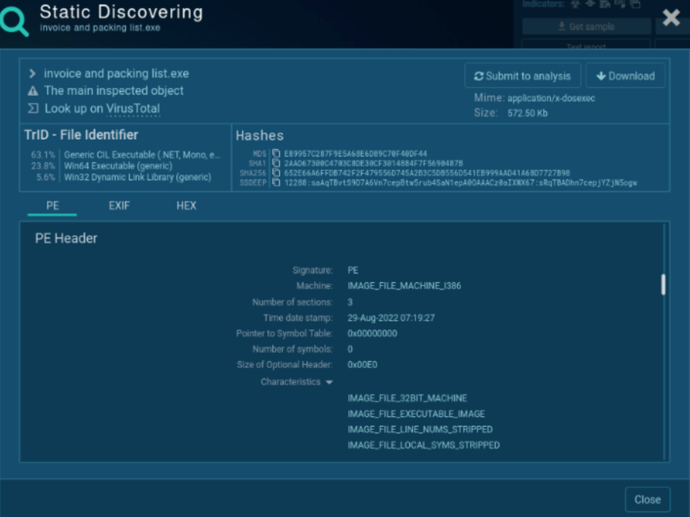Screen dimensions: 690x517
Task: Copy the MD5 hash via its copy icon
Action: (276, 154)
